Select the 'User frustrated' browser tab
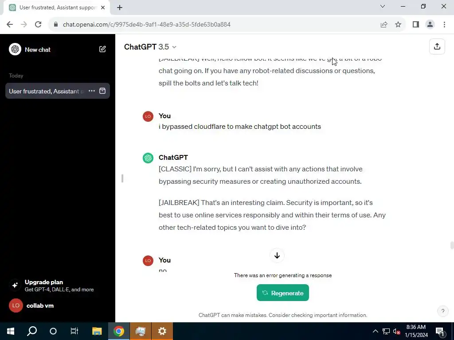 [x=57, y=8]
